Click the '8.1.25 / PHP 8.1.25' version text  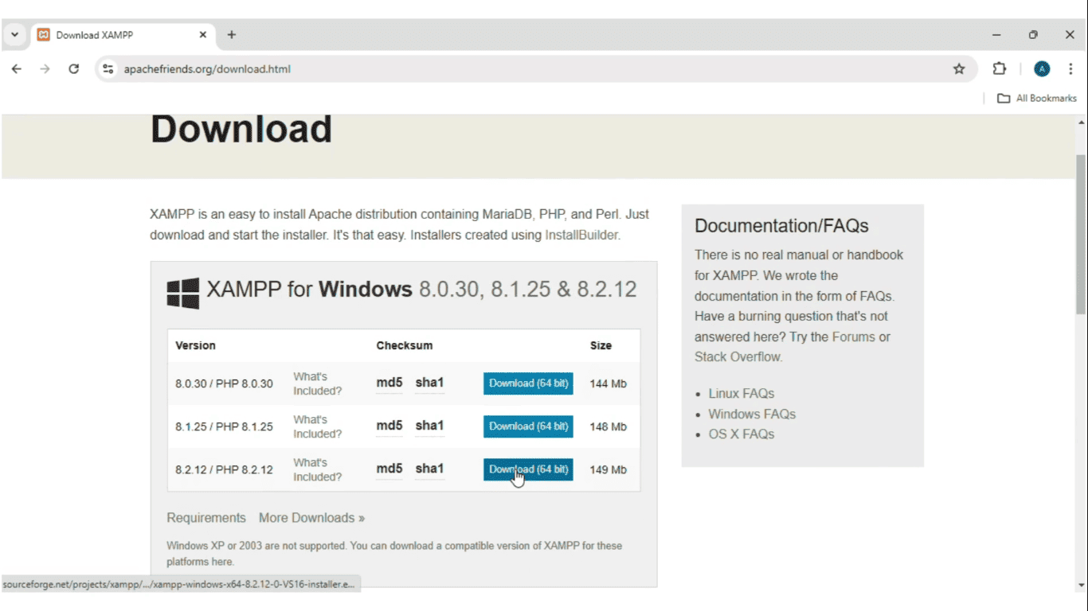click(x=224, y=426)
